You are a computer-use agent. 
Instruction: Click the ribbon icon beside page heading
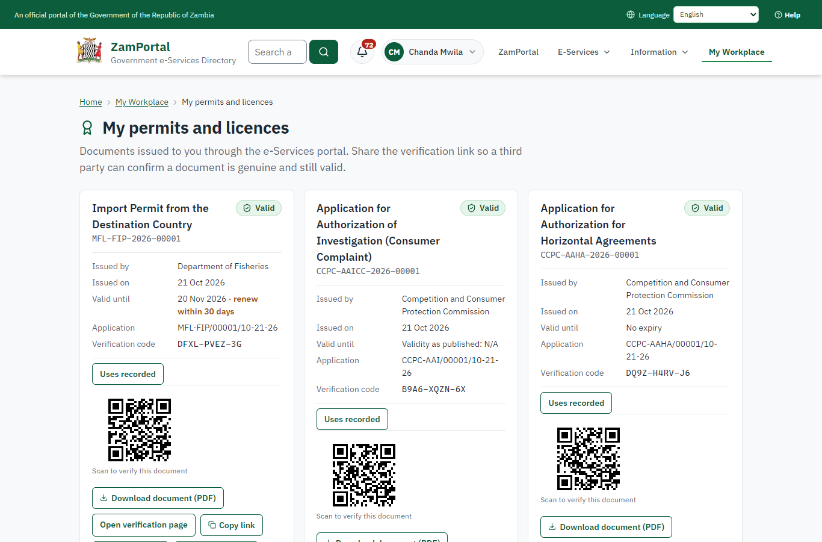click(x=87, y=128)
